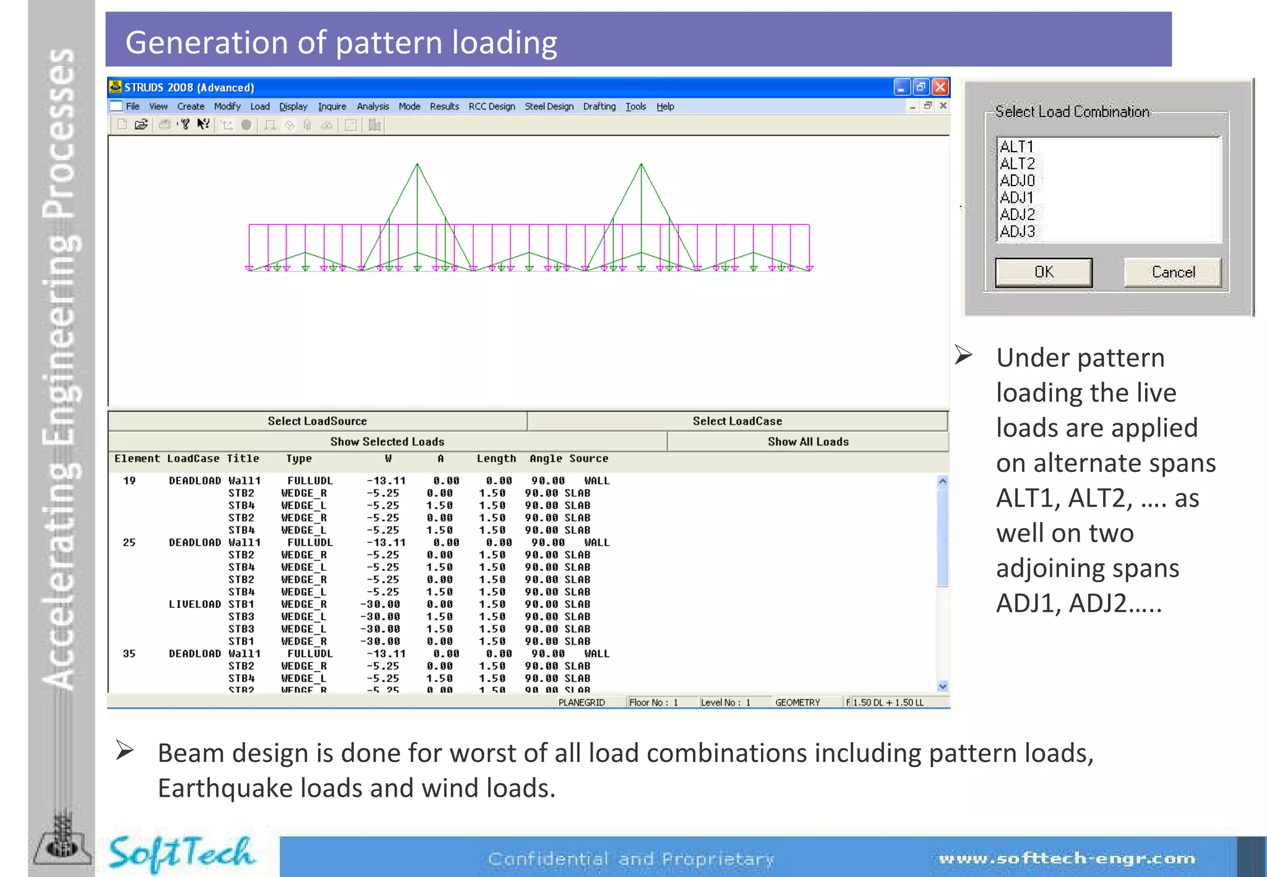Open the Mode menu

(x=410, y=106)
